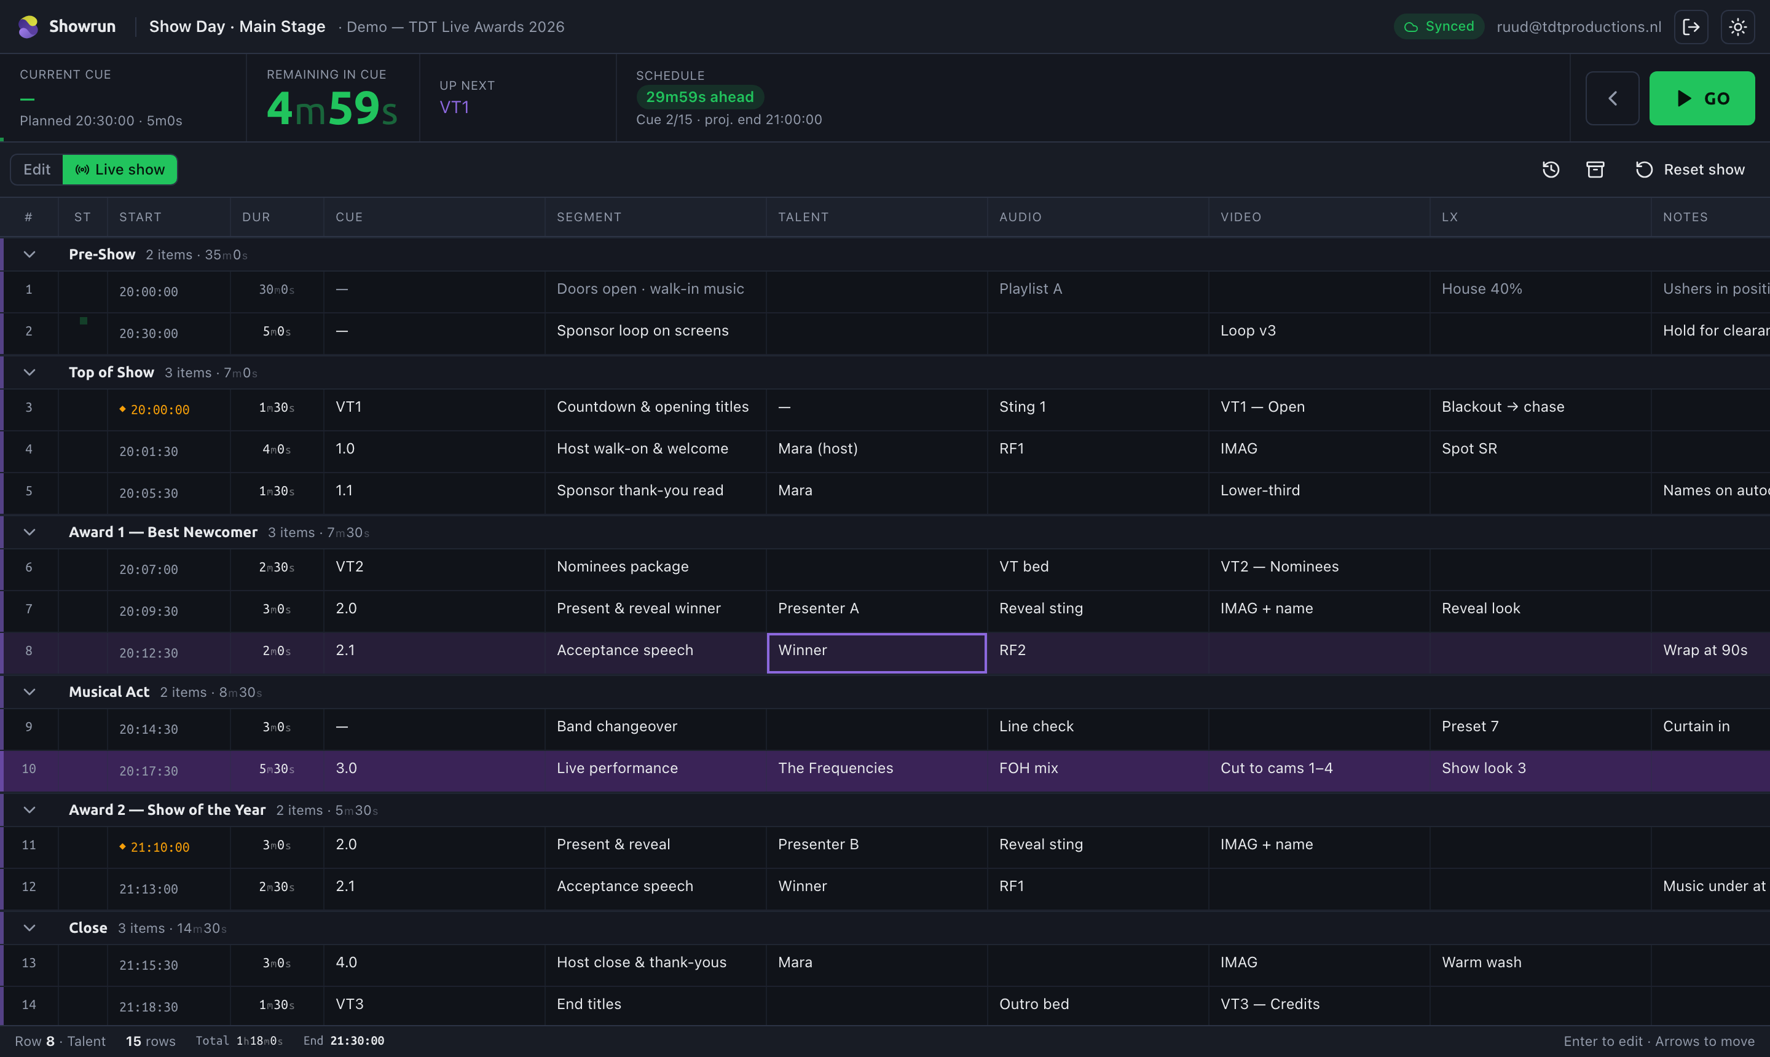This screenshot has width=1770, height=1057.
Task: Click Reset show button
Action: 1689,170
